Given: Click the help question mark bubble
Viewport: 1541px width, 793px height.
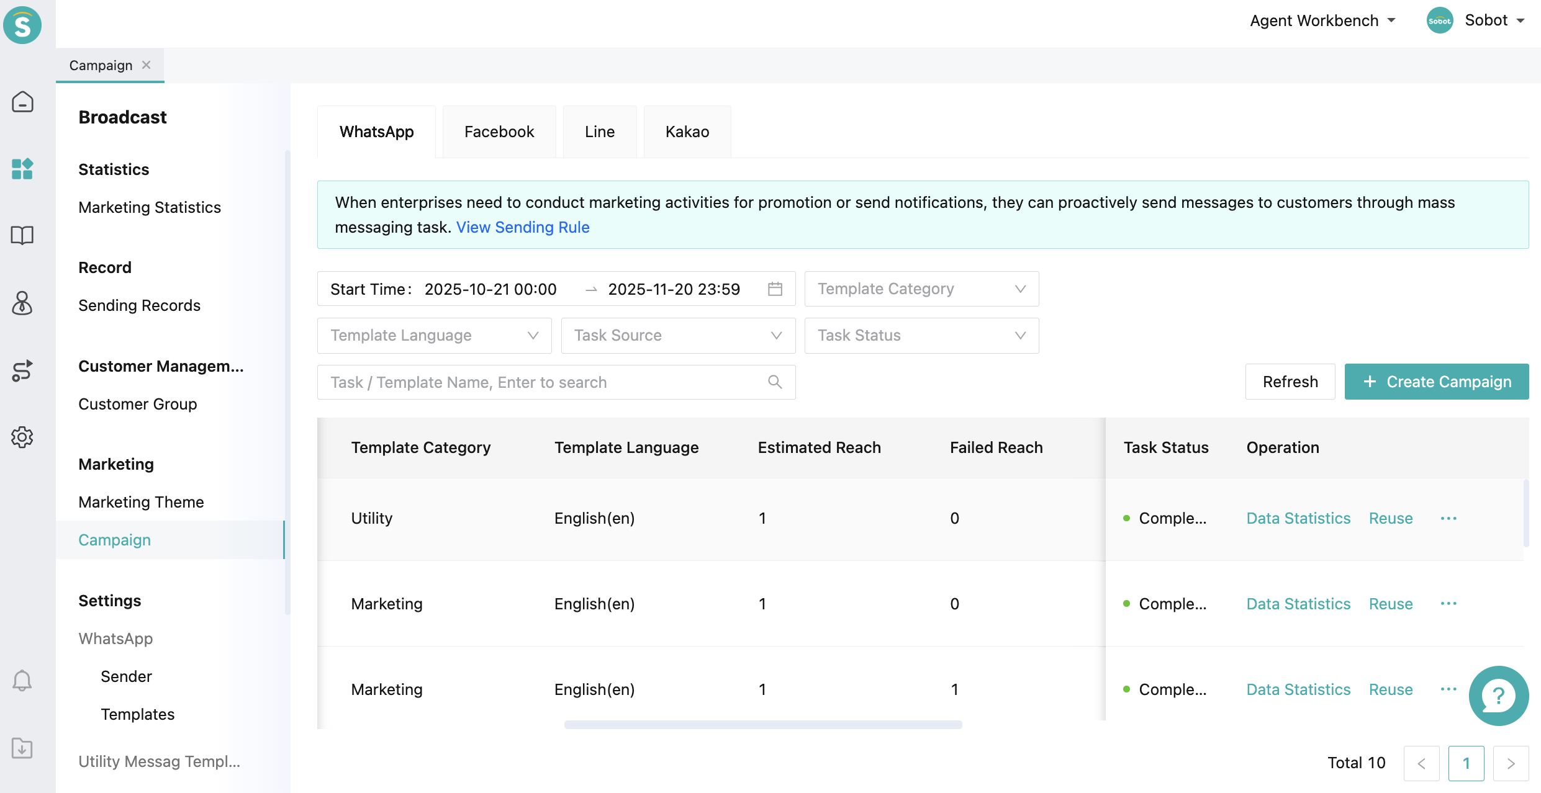Looking at the screenshot, I should pyautogui.click(x=1498, y=696).
